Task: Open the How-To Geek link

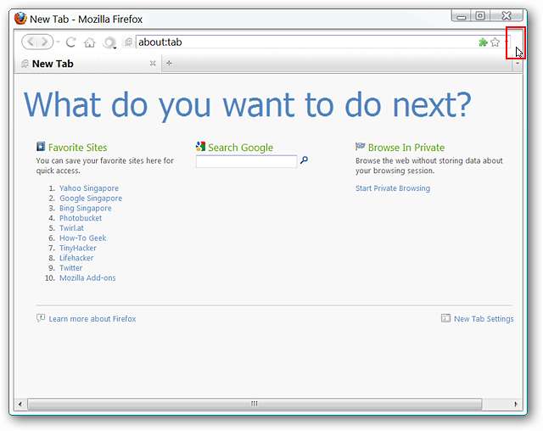Action: 83,238
